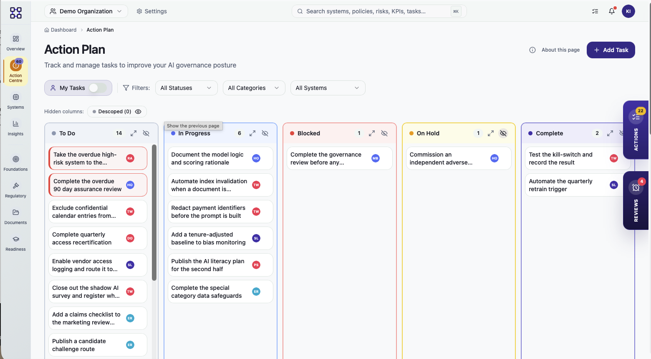The image size is (651, 359).
Task: Open 'Take the overdue high-risk system' task
Action: pos(98,158)
